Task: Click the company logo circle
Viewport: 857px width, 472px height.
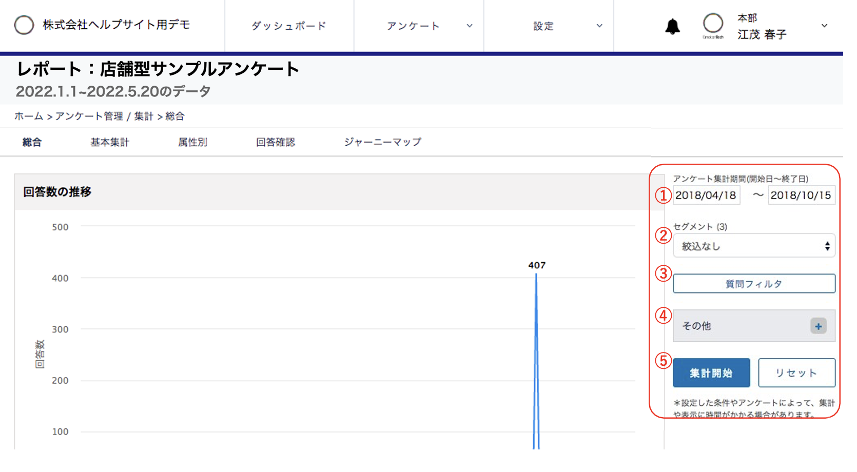Action: [24, 25]
